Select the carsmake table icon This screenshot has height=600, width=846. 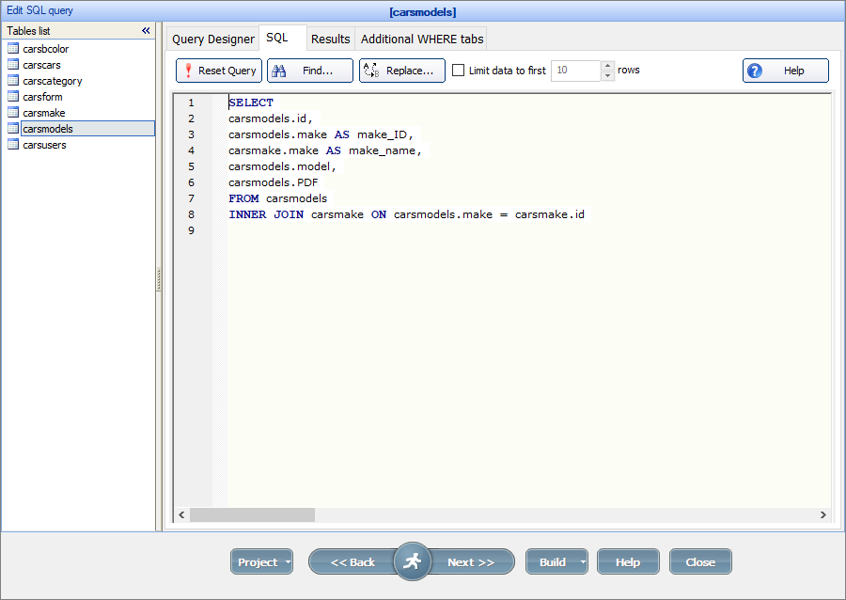tap(13, 112)
